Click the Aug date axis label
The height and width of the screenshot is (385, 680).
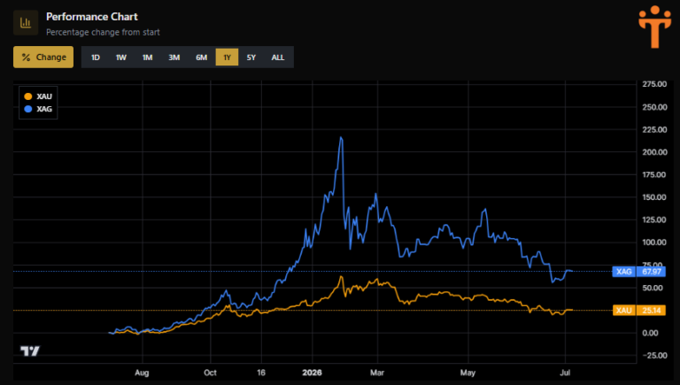coord(142,373)
